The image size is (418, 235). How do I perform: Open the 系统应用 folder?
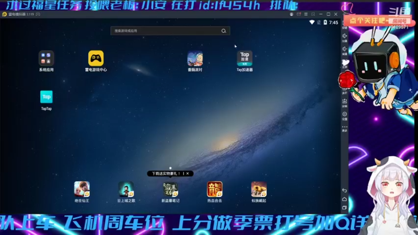[x=46, y=58]
